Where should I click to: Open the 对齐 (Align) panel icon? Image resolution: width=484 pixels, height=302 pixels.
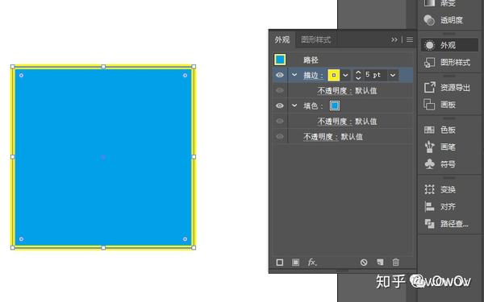429,206
